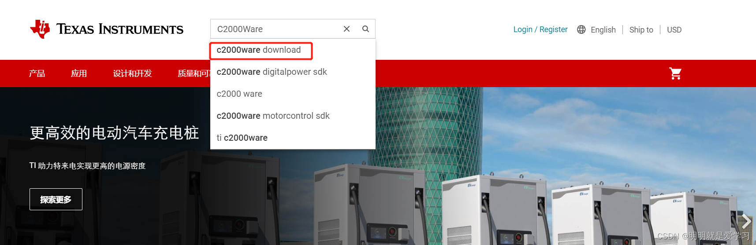Choose the 'c2000ware digitalpower sdk' suggestion
The image size is (756, 245).
point(293,72)
